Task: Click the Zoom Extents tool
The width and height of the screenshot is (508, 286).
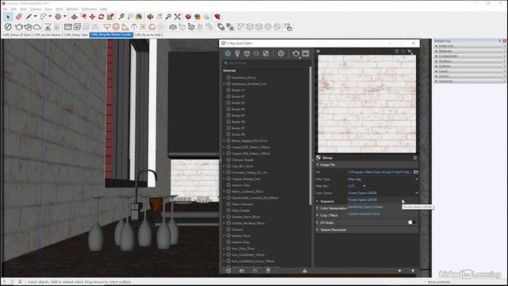Action: point(177,17)
